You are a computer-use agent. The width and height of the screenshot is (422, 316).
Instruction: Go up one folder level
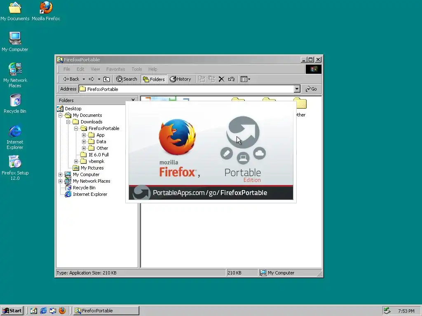[x=107, y=79]
